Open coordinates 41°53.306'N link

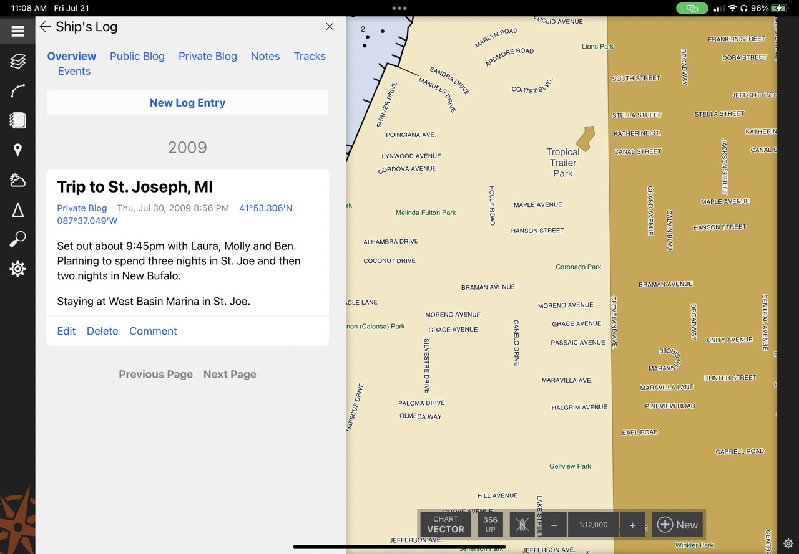(265, 208)
